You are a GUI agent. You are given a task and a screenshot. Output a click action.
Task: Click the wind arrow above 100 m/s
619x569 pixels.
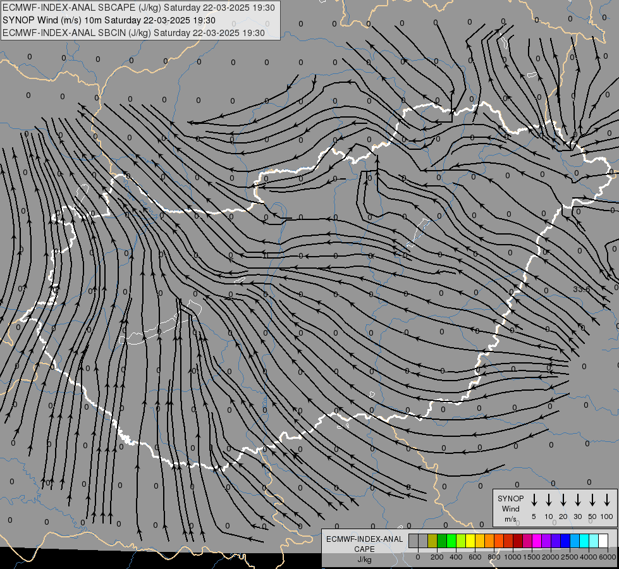[x=607, y=500]
